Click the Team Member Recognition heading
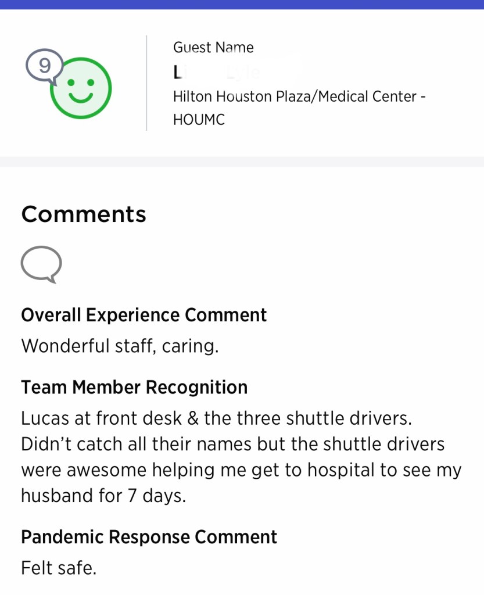Image resolution: width=484 pixels, height=595 pixels. click(134, 387)
